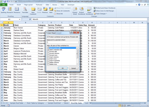Click the macro record icon in status bar
The height and width of the screenshot is (107, 149).
(x=9, y=106)
